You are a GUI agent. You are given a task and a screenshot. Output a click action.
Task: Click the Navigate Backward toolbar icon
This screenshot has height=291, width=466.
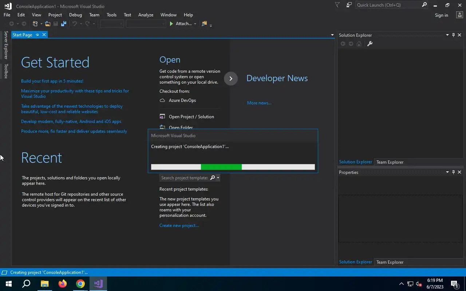click(x=12, y=24)
